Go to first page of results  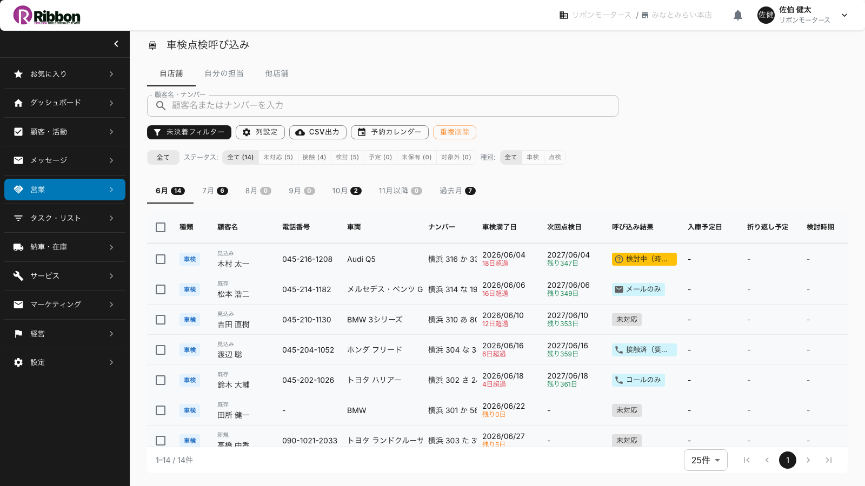tap(747, 460)
